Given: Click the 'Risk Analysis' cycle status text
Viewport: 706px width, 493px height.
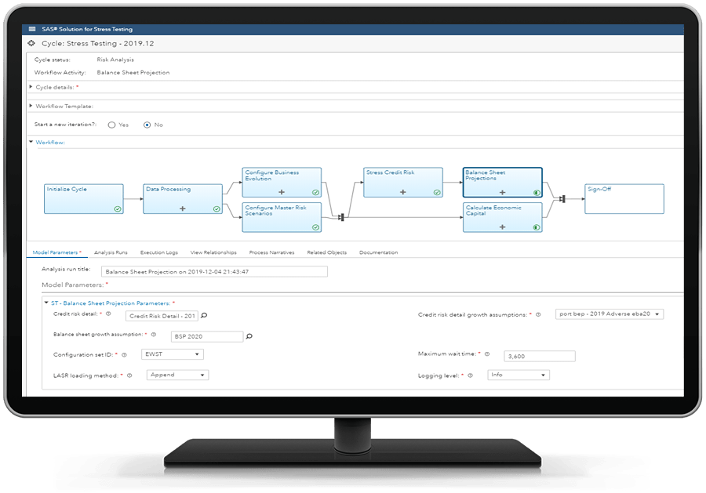Looking at the screenshot, I should coord(115,60).
